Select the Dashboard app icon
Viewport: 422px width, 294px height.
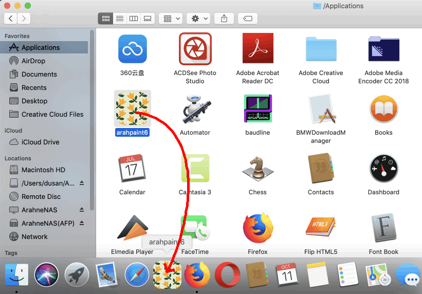(x=383, y=168)
